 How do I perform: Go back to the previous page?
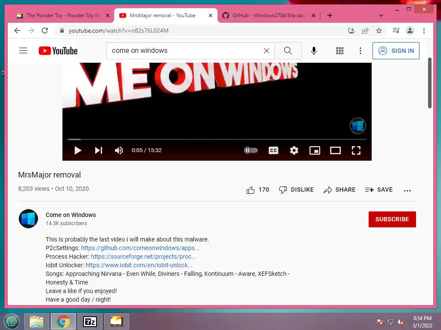[17, 31]
